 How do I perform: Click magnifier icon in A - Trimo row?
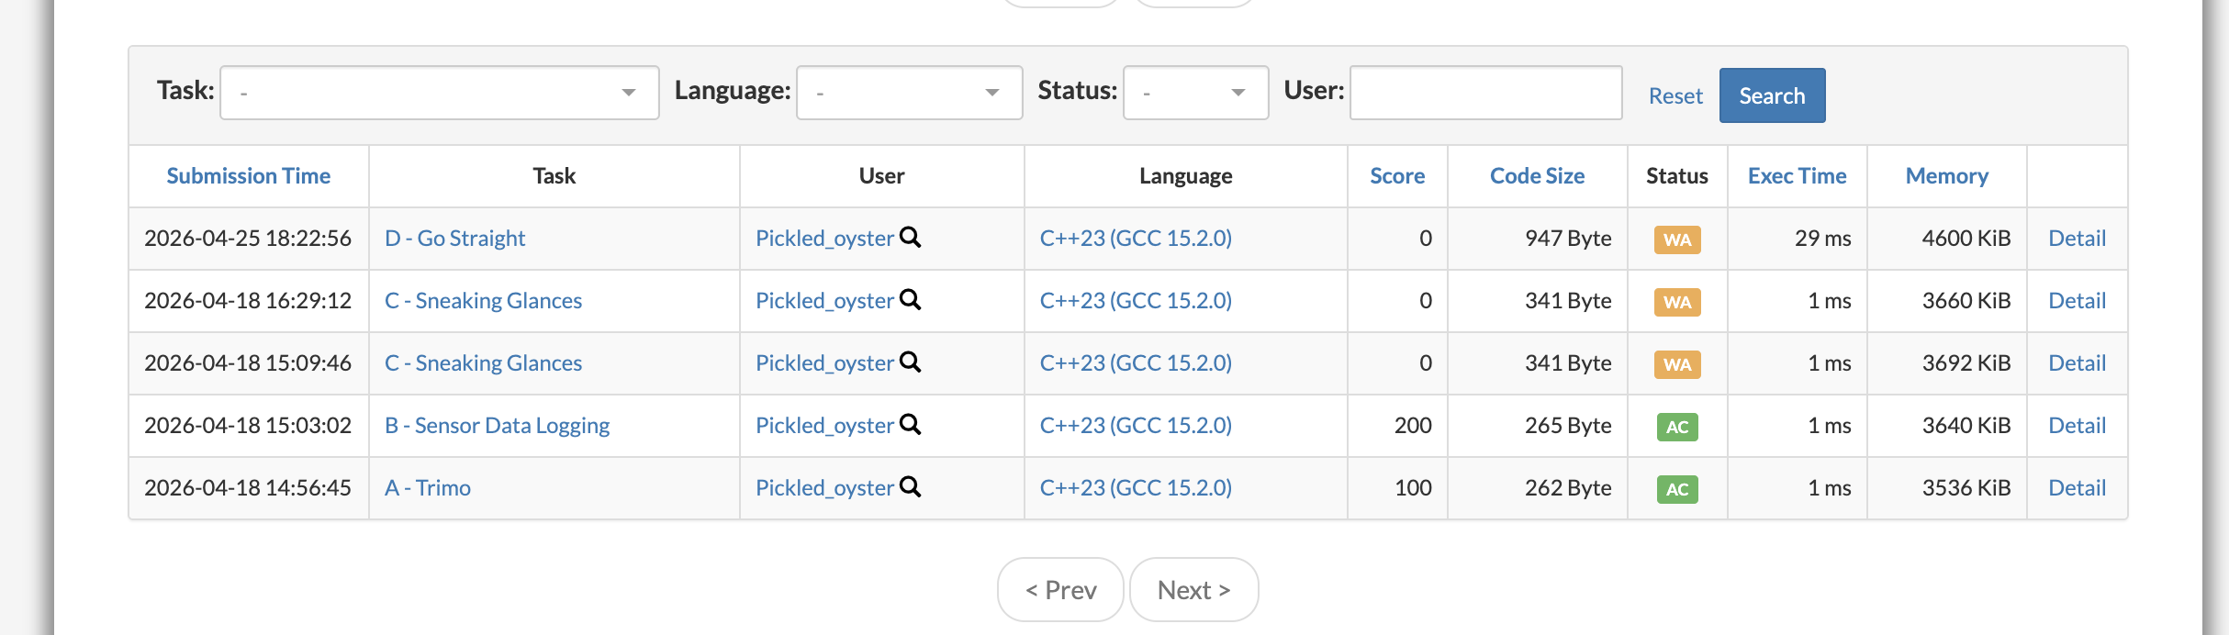coord(910,486)
